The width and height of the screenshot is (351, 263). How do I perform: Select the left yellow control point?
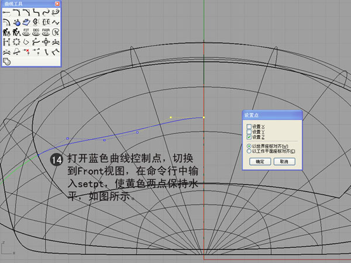pyautogui.click(x=171, y=117)
